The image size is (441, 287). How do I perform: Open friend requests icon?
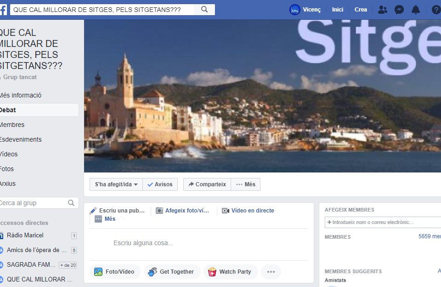[x=382, y=10]
